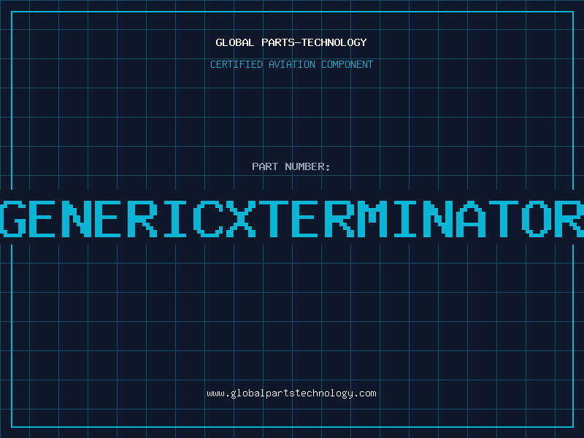584x438 pixels.
Task: Click the GLOBAL PARTS-TECHNOLOGY heading
Action: (x=291, y=42)
